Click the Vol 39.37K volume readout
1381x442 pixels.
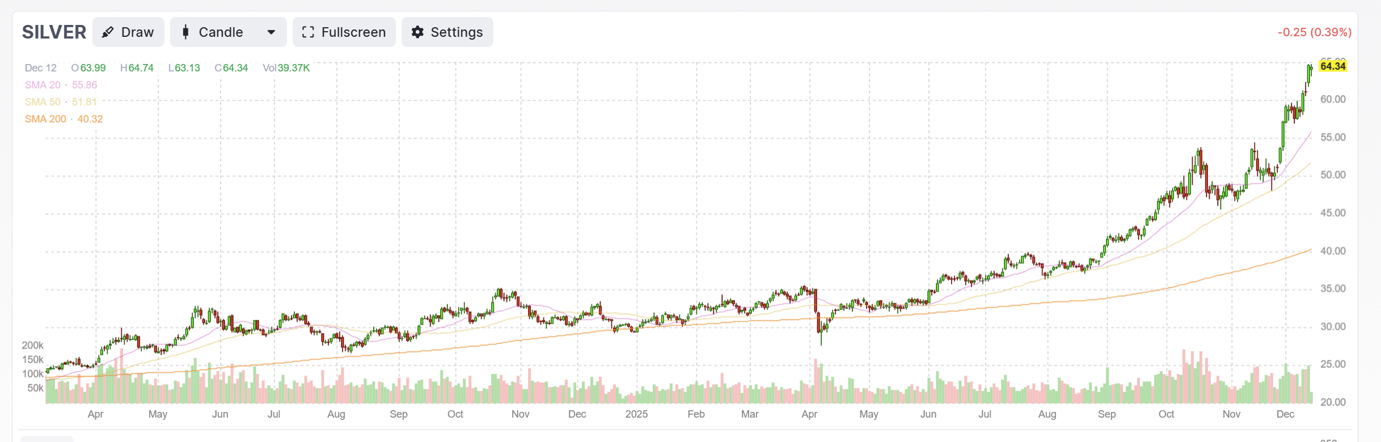tap(286, 68)
